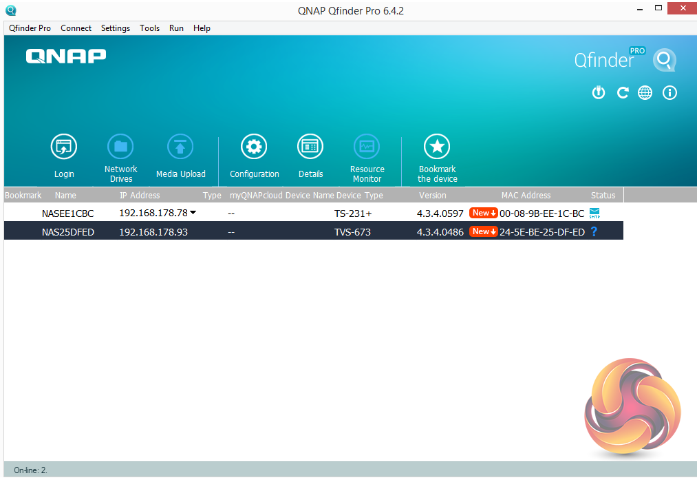The width and height of the screenshot is (697, 480).
Task: Open the Run menu
Action: tap(176, 28)
